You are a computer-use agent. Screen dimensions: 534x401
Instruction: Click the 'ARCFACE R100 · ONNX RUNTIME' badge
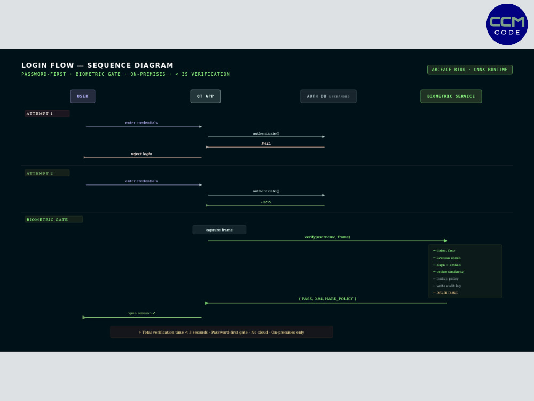469,70
